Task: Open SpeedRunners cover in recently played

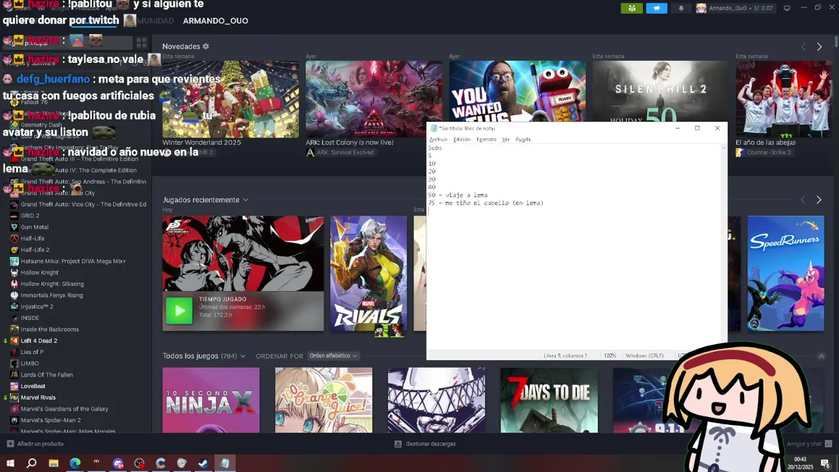Action: pos(786,273)
